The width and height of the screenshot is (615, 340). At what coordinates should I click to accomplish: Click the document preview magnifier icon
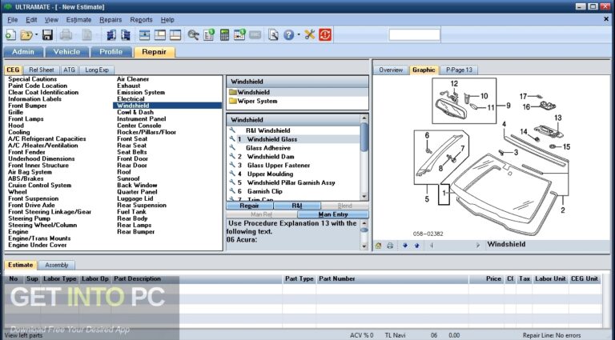pos(273,35)
